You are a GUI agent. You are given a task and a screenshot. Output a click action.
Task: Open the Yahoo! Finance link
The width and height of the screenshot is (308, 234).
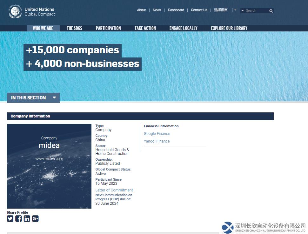coord(157,141)
